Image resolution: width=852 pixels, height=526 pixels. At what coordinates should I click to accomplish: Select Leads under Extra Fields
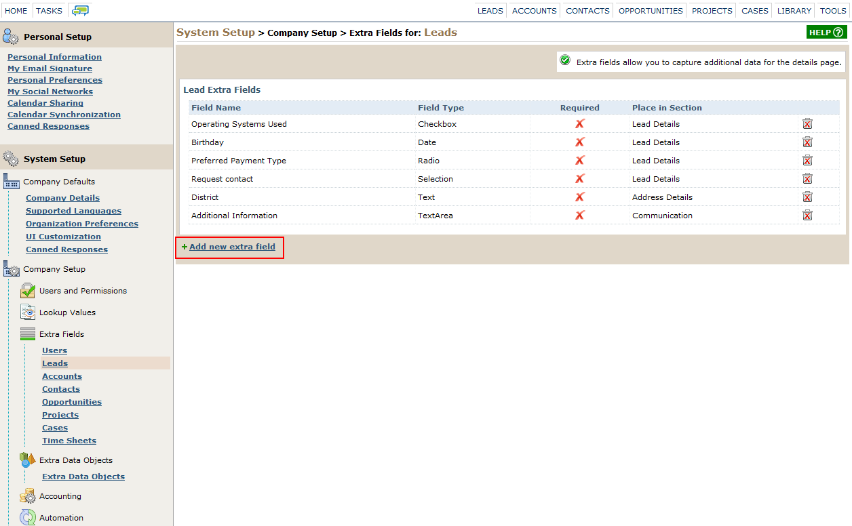[x=55, y=363]
